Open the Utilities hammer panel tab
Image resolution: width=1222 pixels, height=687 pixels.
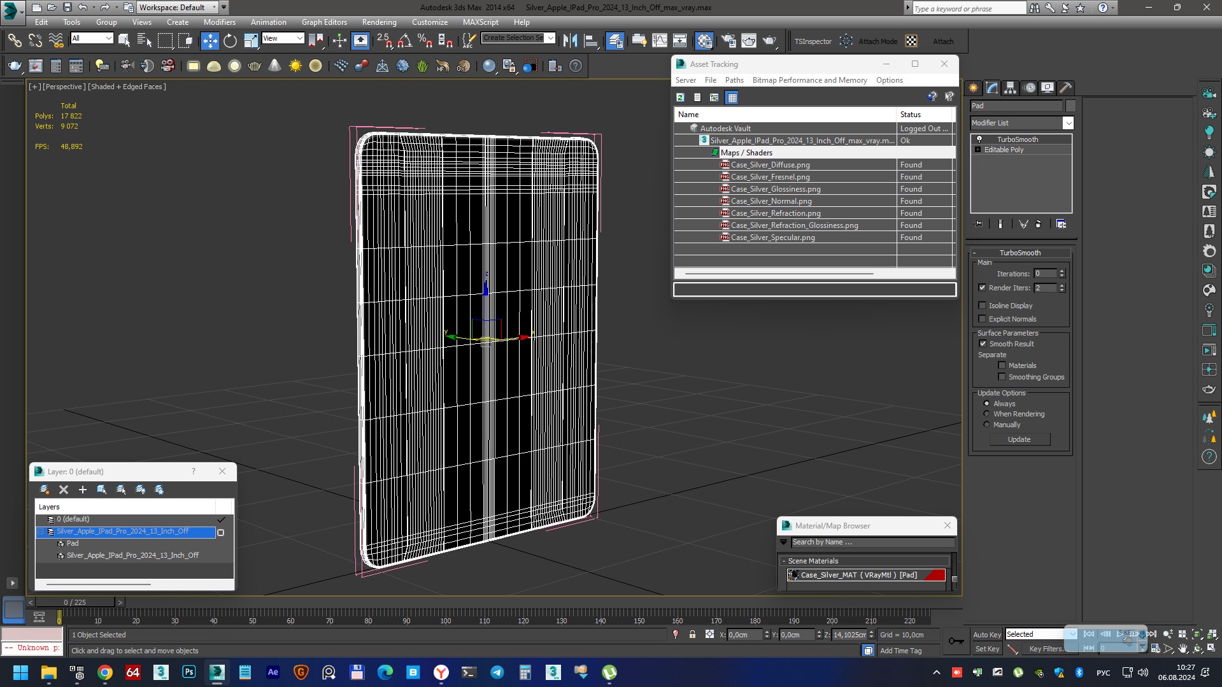pos(1065,88)
